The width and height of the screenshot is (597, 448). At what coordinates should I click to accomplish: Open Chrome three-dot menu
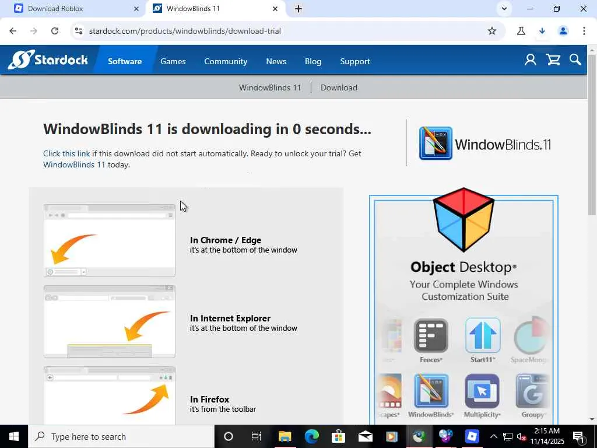[584, 31]
